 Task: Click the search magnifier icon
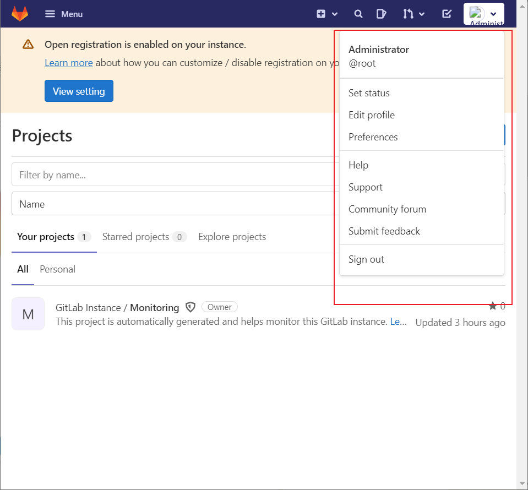[x=358, y=14]
